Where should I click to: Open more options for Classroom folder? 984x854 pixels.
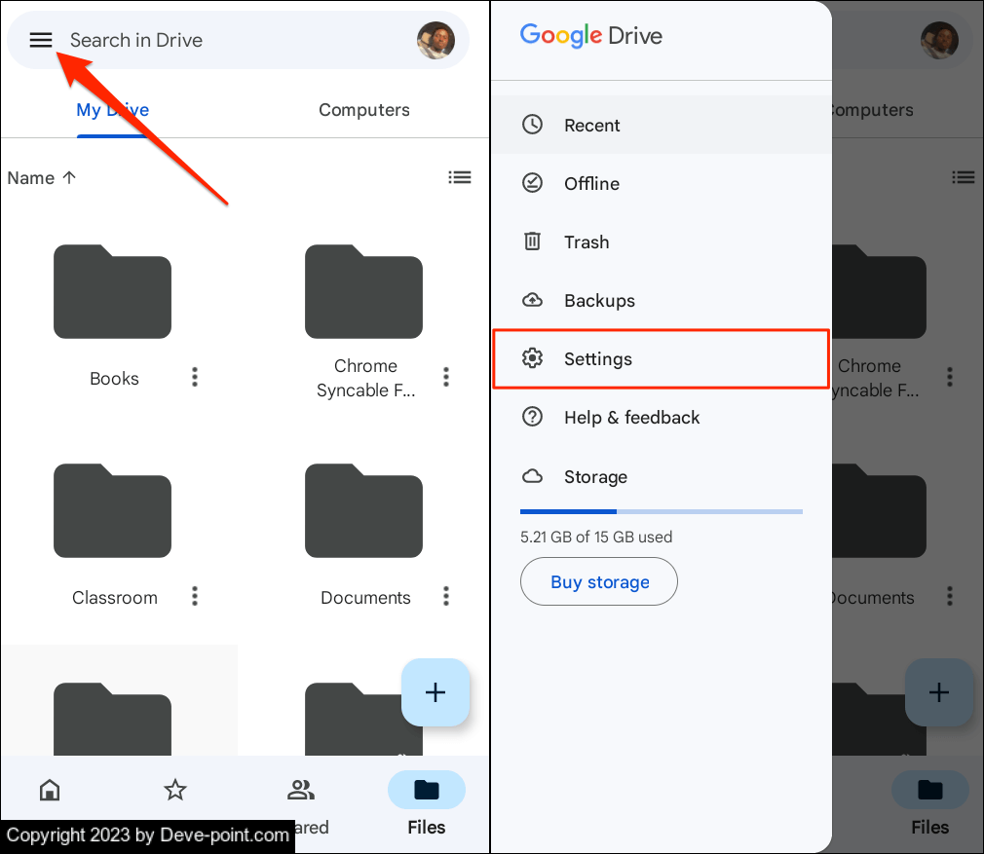(195, 595)
